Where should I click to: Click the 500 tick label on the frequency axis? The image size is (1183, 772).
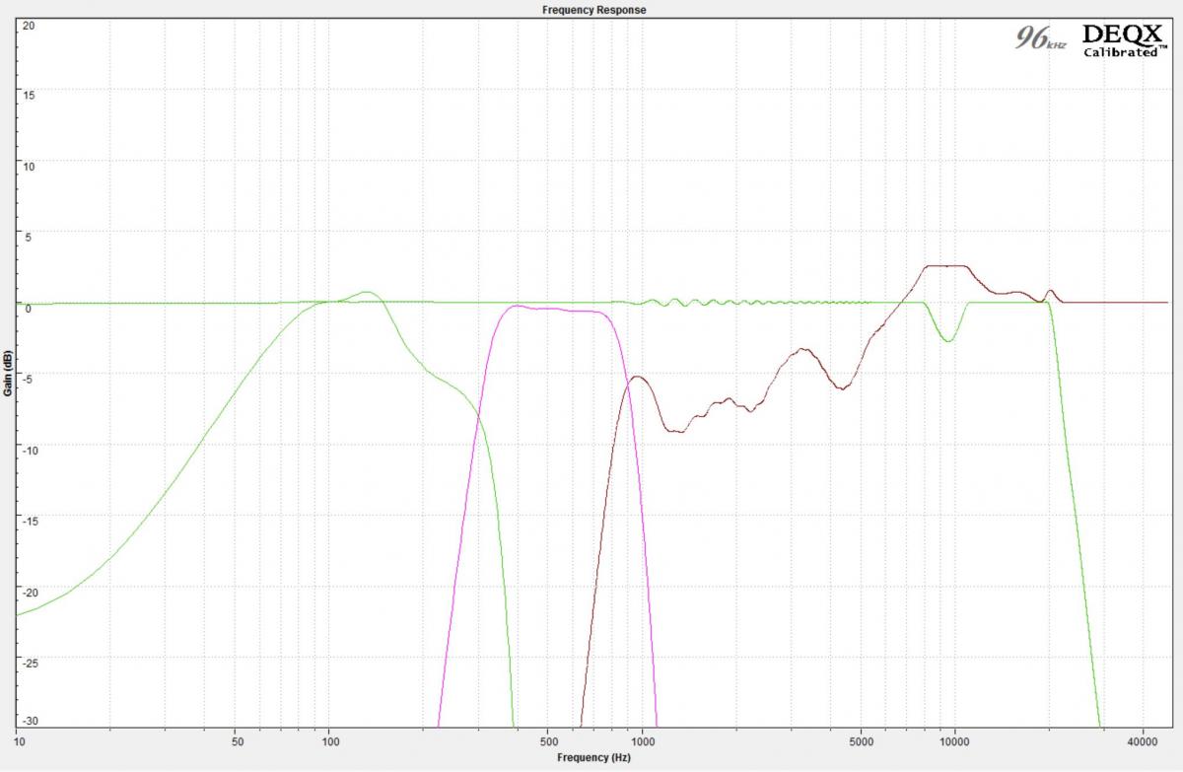[x=549, y=738]
